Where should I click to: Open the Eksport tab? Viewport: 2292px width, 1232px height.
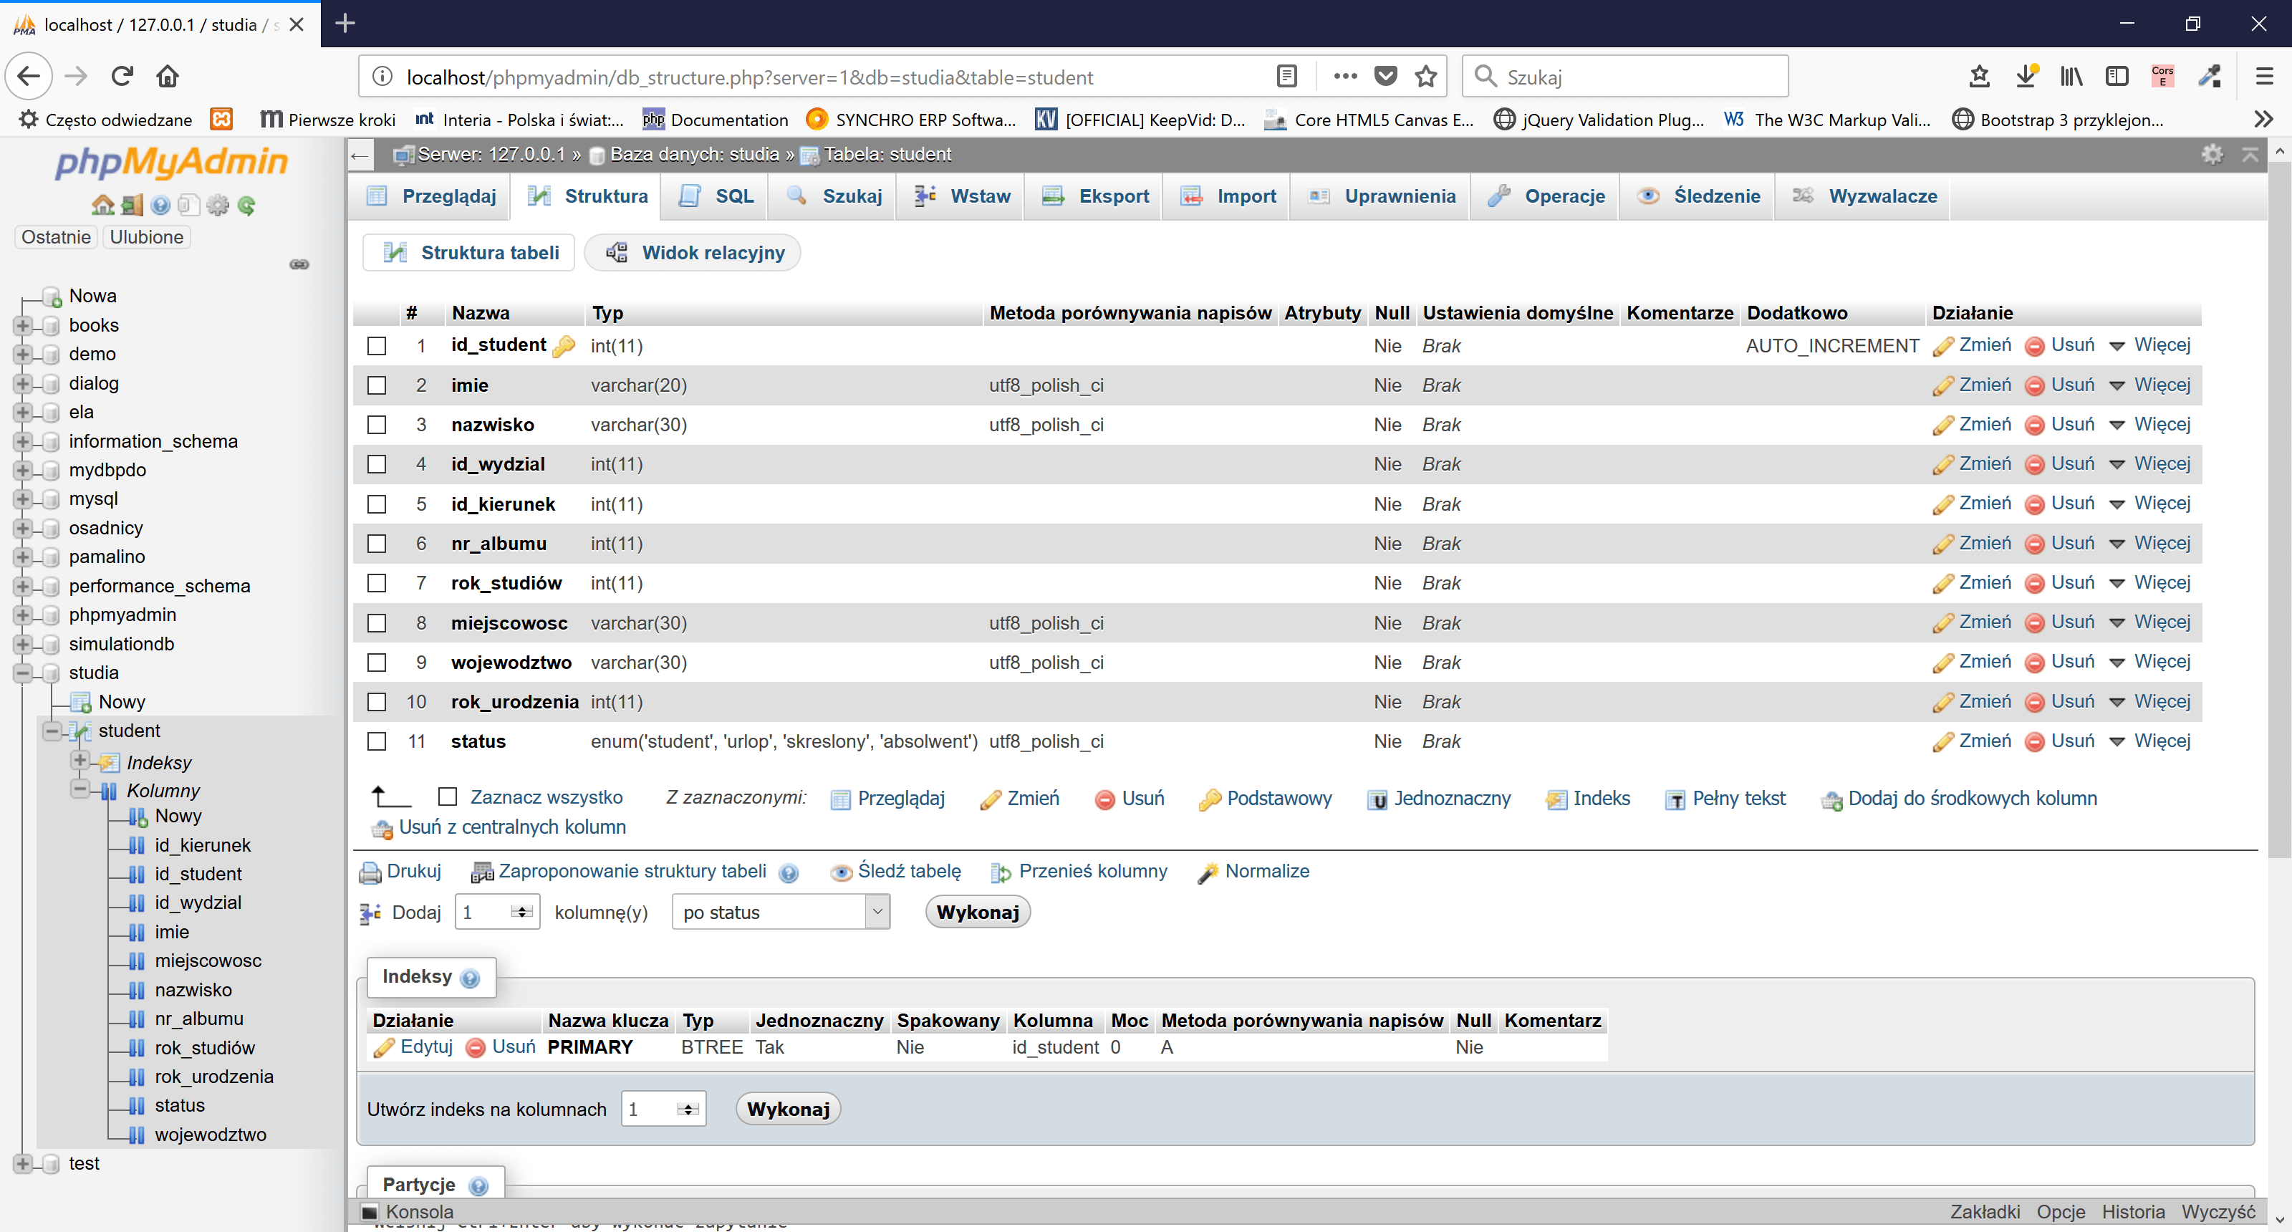(1095, 196)
